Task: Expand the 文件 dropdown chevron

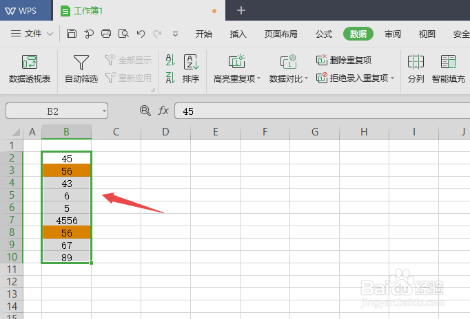Action: click(50, 34)
